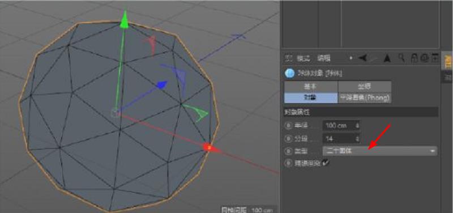453x213 pixels.
Task: Toggle the lock element padlock icon
Action: [414, 58]
